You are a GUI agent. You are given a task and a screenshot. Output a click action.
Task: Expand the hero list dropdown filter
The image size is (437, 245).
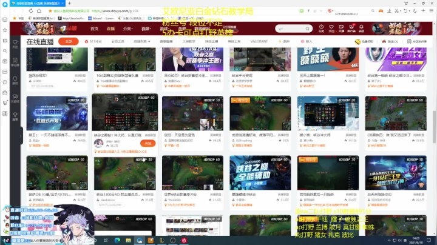coord(142,41)
